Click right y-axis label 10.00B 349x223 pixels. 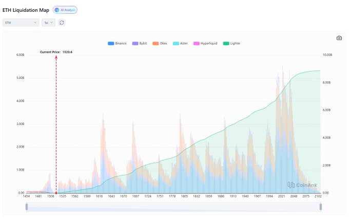pos(327,55)
